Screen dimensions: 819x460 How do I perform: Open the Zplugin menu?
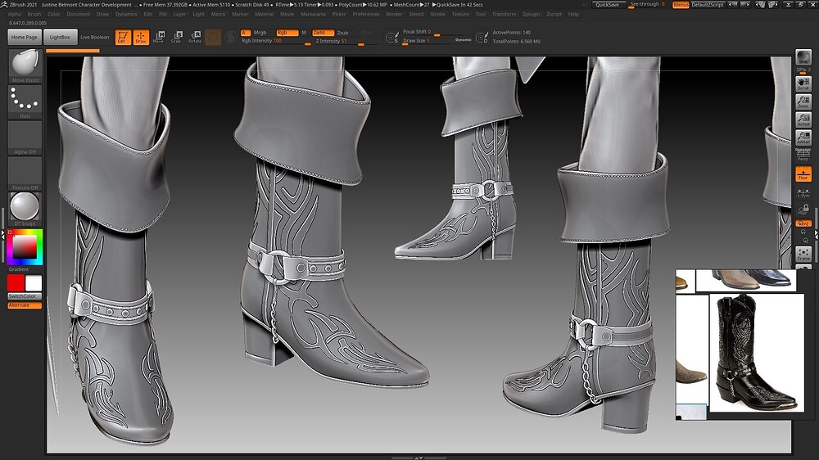tap(531, 14)
